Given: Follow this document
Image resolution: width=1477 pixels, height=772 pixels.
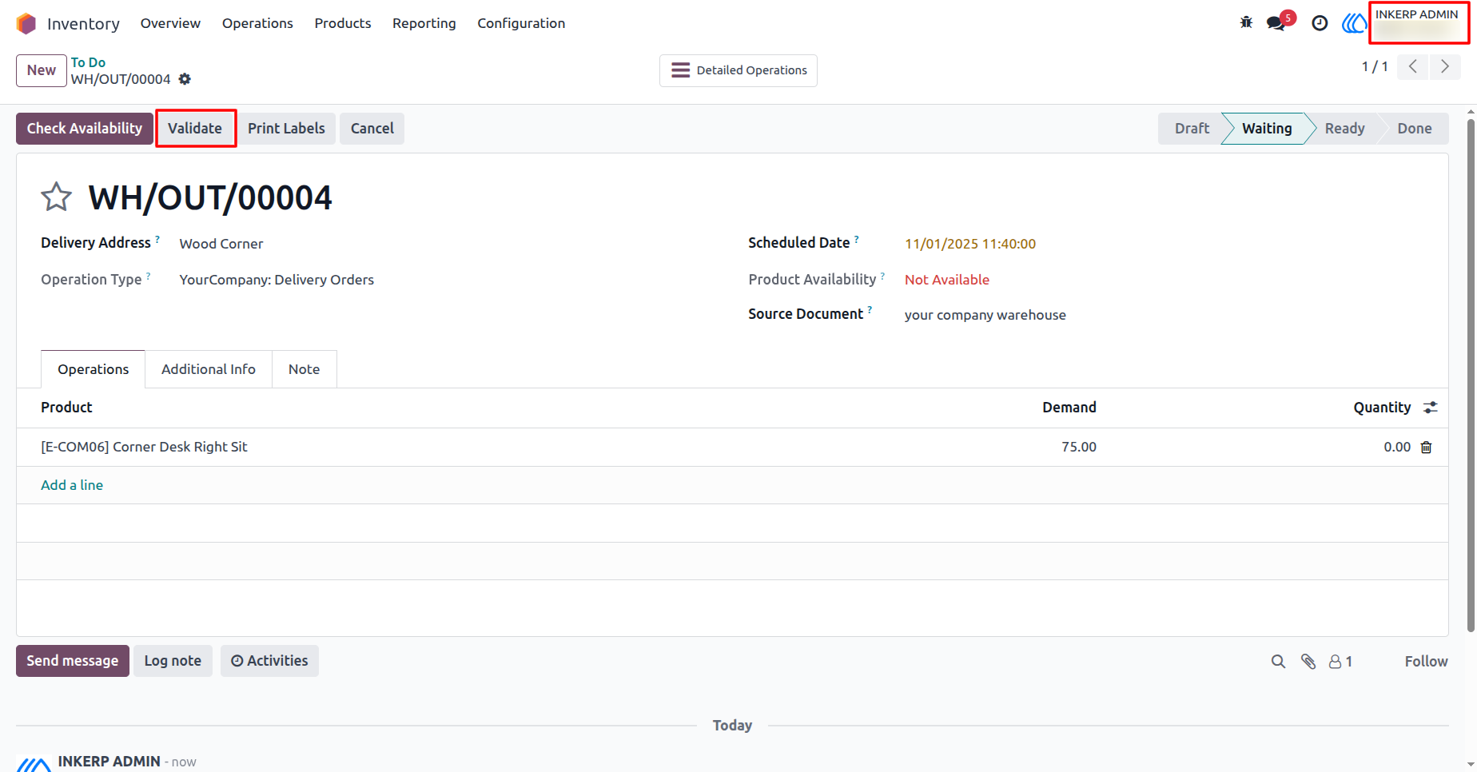Looking at the screenshot, I should click(1426, 662).
